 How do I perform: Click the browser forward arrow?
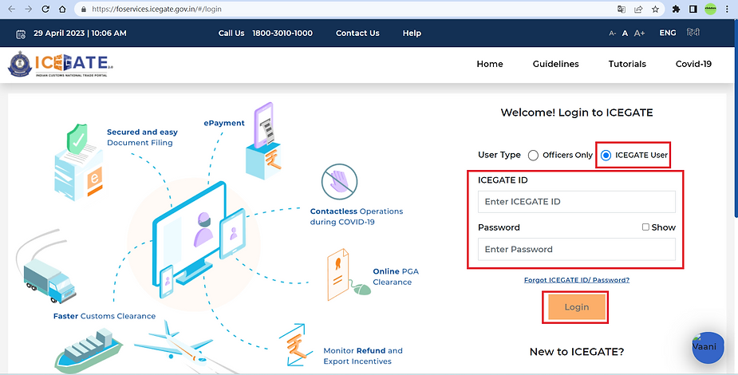pyautogui.click(x=28, y=9)
